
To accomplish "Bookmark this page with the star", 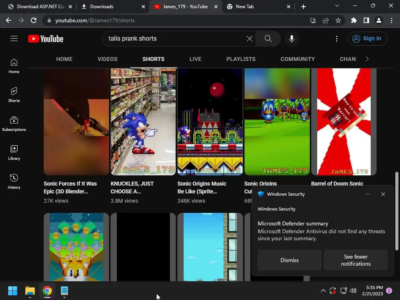I will [338, 20].
